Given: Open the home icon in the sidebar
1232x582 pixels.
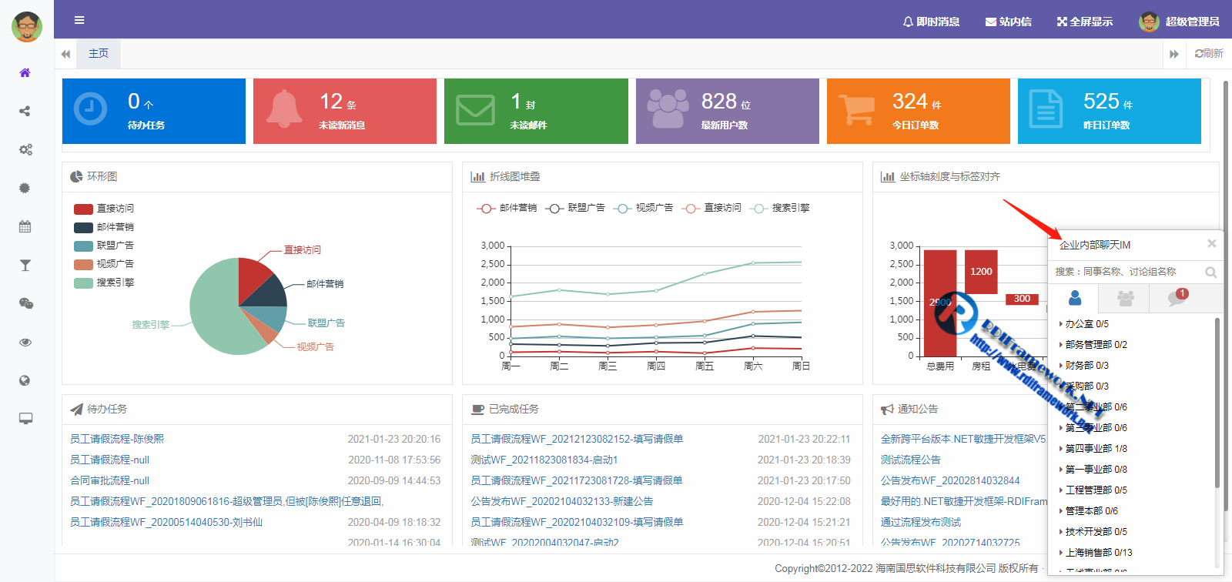Looking at the screenshot, I should click(25, 72).
